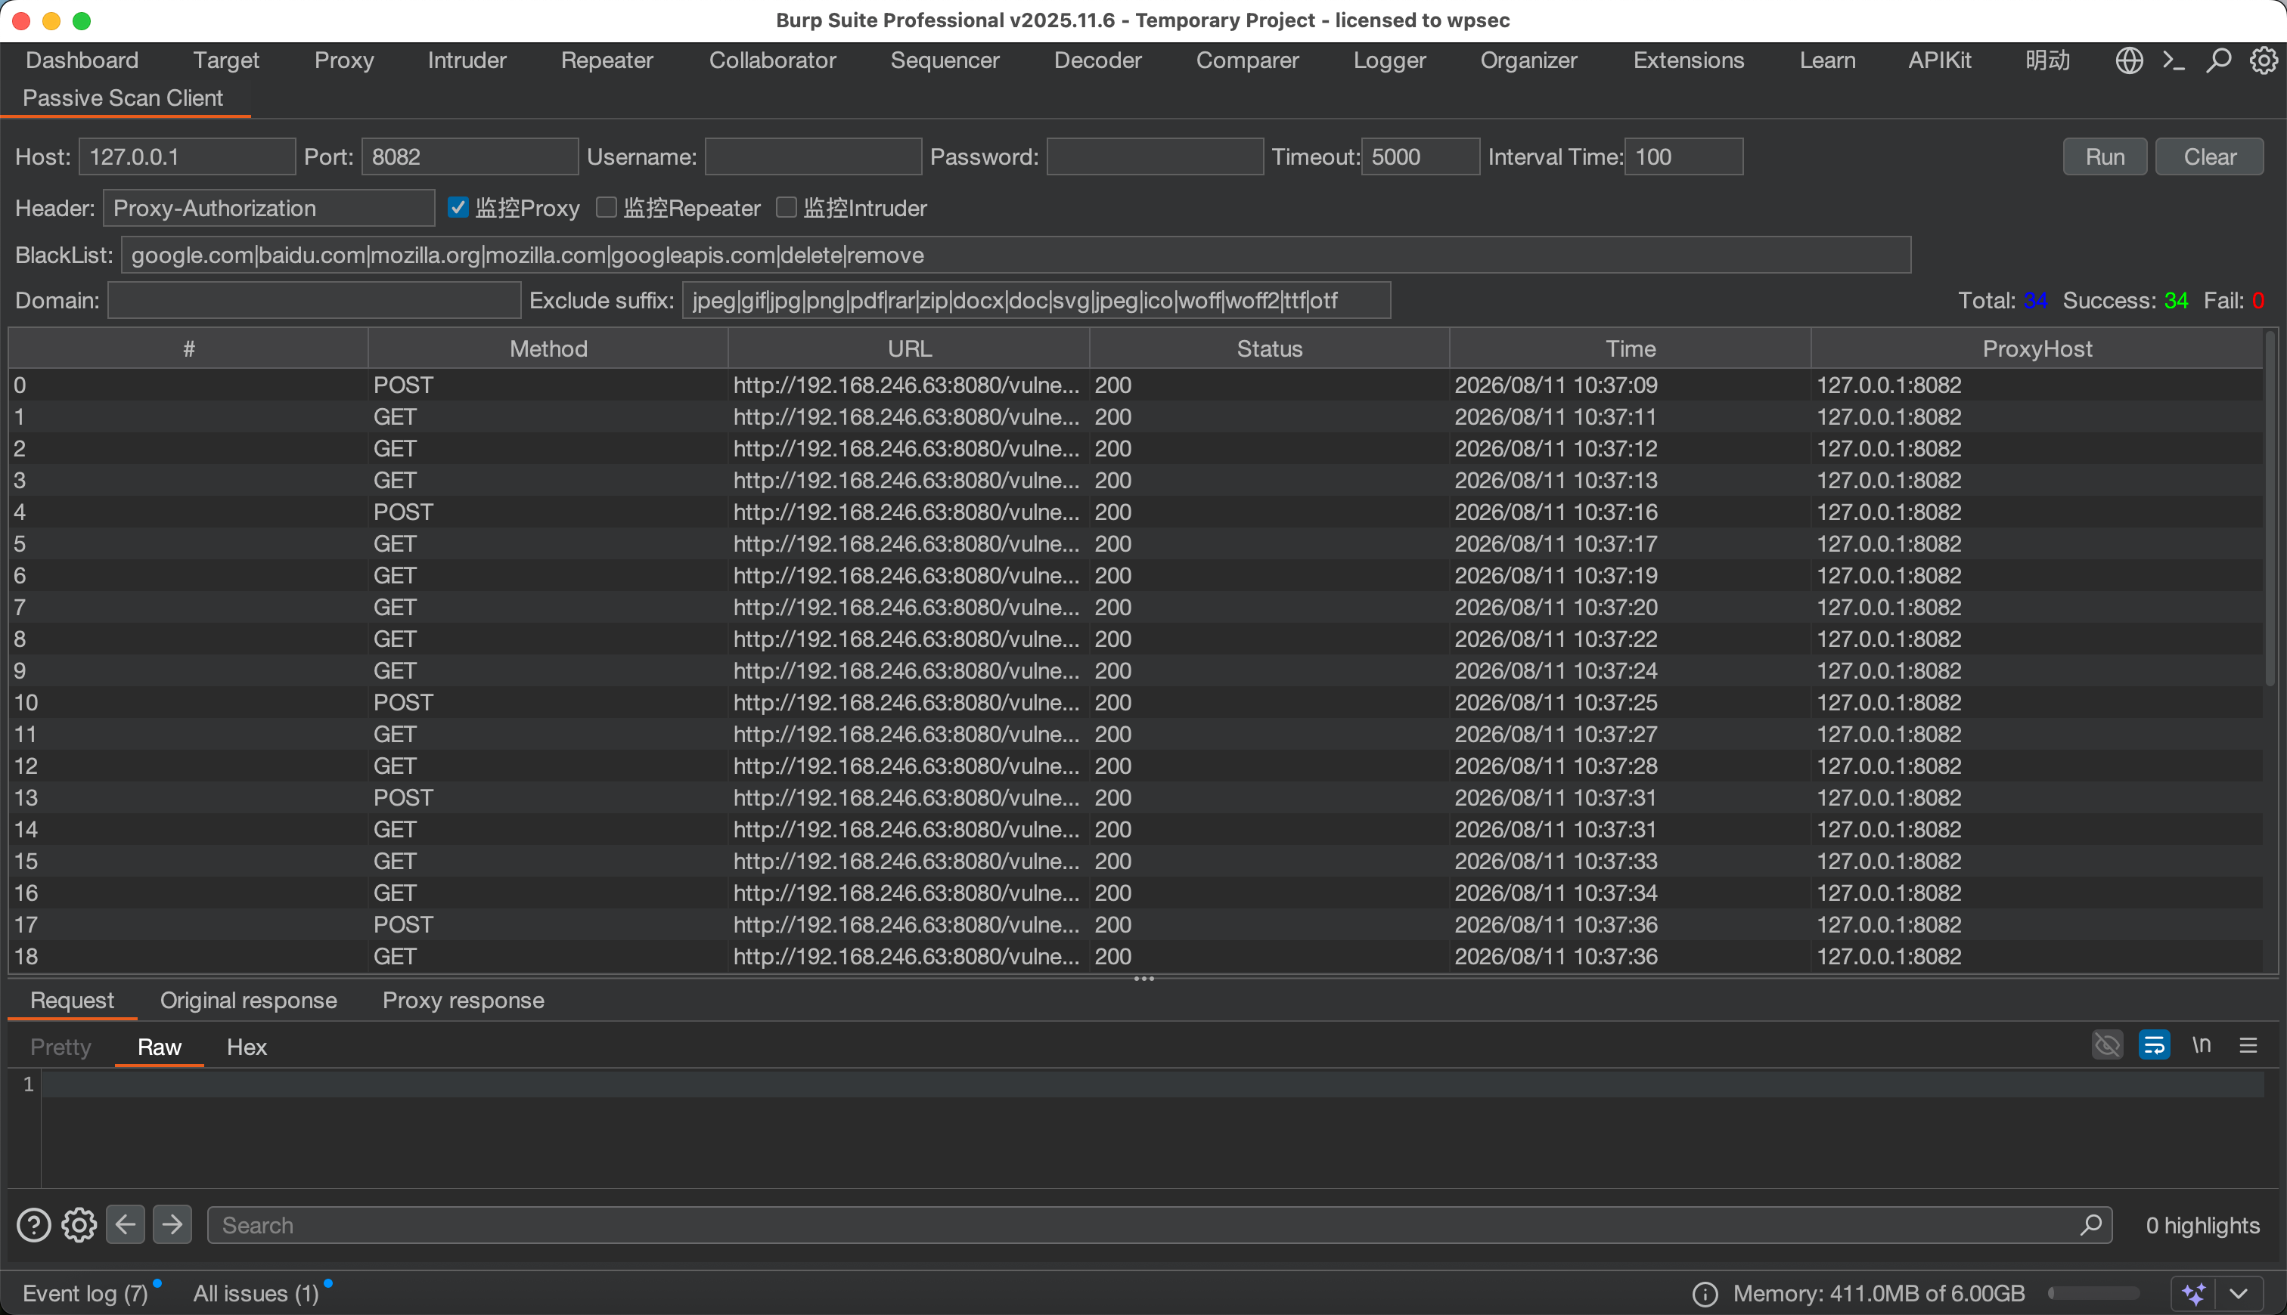This screenshot has width=2287, height=1315.
Task: Enable the 监控Repeater checkbox
Action: pos(607,208)
